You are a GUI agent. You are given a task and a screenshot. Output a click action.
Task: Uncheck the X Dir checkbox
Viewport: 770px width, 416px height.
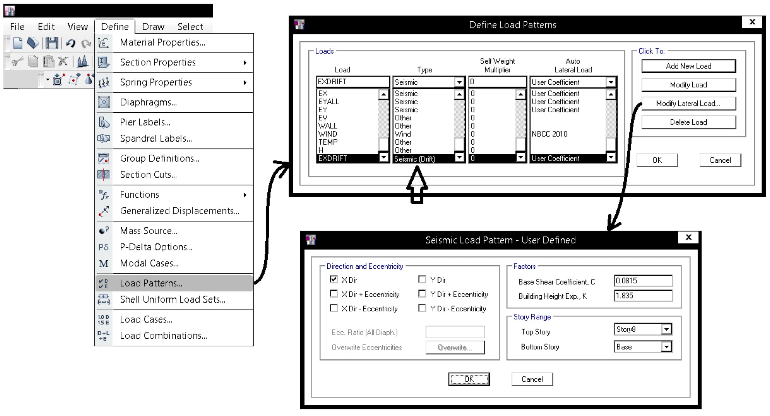tap(334, 279)
